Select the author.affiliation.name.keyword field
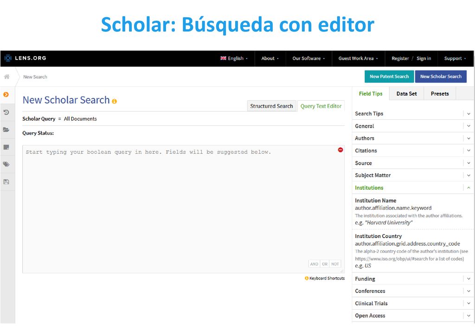The width and height of the screenshot is (475, 336). [393, 208]
